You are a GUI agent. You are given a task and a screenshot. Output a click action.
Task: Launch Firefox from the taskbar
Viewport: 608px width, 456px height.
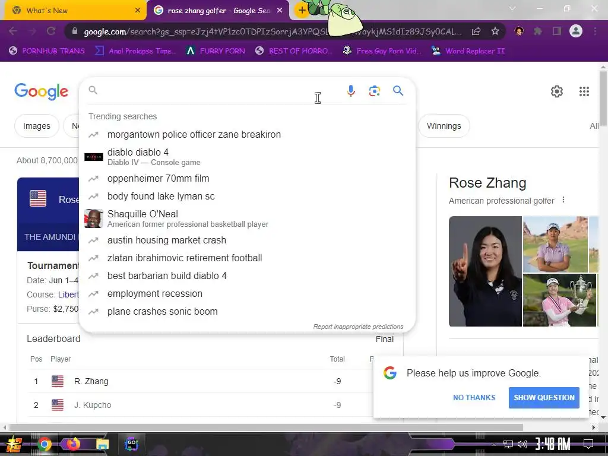click(73, 444)
